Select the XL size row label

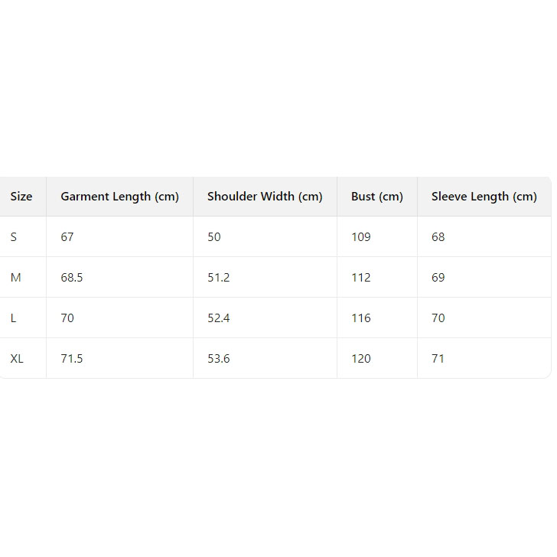(17, 359)
